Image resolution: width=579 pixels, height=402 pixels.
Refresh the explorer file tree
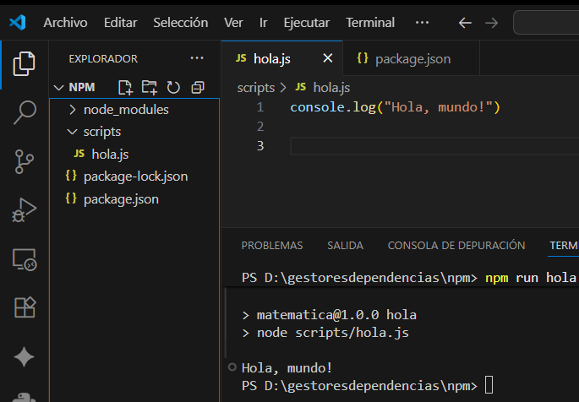click(173, 87)
